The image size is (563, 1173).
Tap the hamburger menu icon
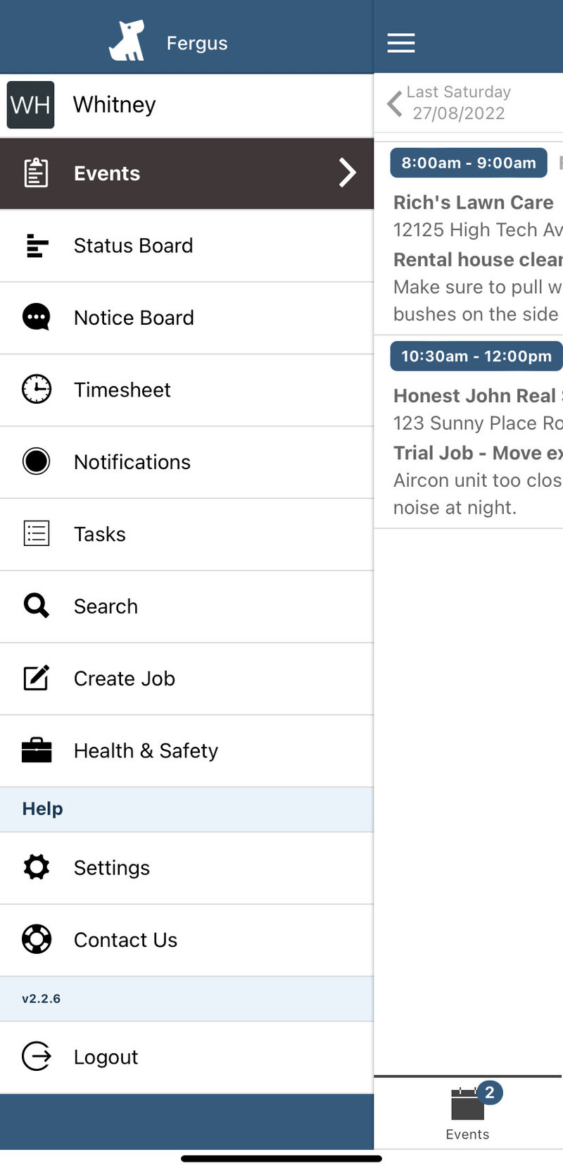(401, 43)
